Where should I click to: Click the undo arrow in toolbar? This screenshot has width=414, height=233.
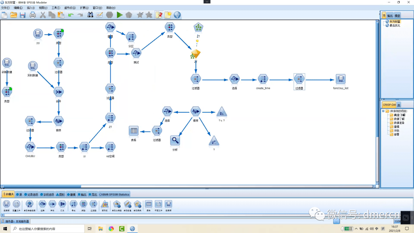point(71,15)
